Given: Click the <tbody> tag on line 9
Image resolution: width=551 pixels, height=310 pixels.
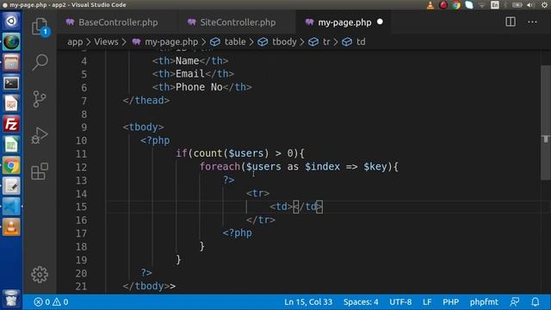Looking at the screenshot, I should pos(144,127).
